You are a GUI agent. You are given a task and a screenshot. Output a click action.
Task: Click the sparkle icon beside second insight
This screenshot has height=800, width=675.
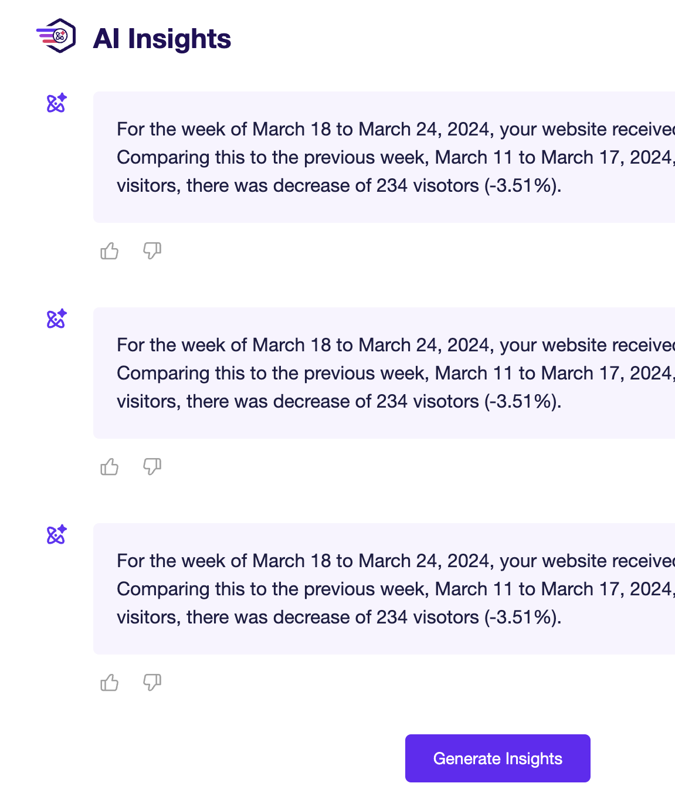pos(57,319)
